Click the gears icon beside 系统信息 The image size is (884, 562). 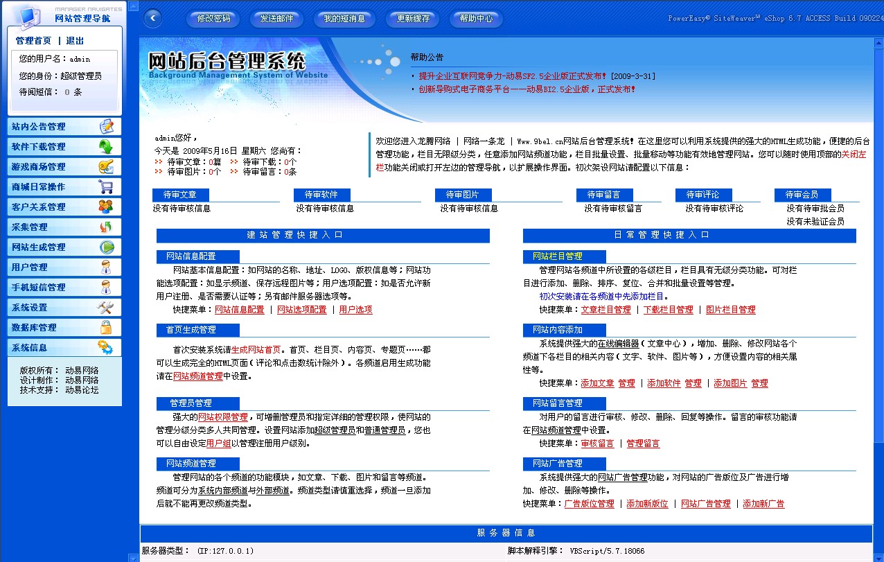105,348
